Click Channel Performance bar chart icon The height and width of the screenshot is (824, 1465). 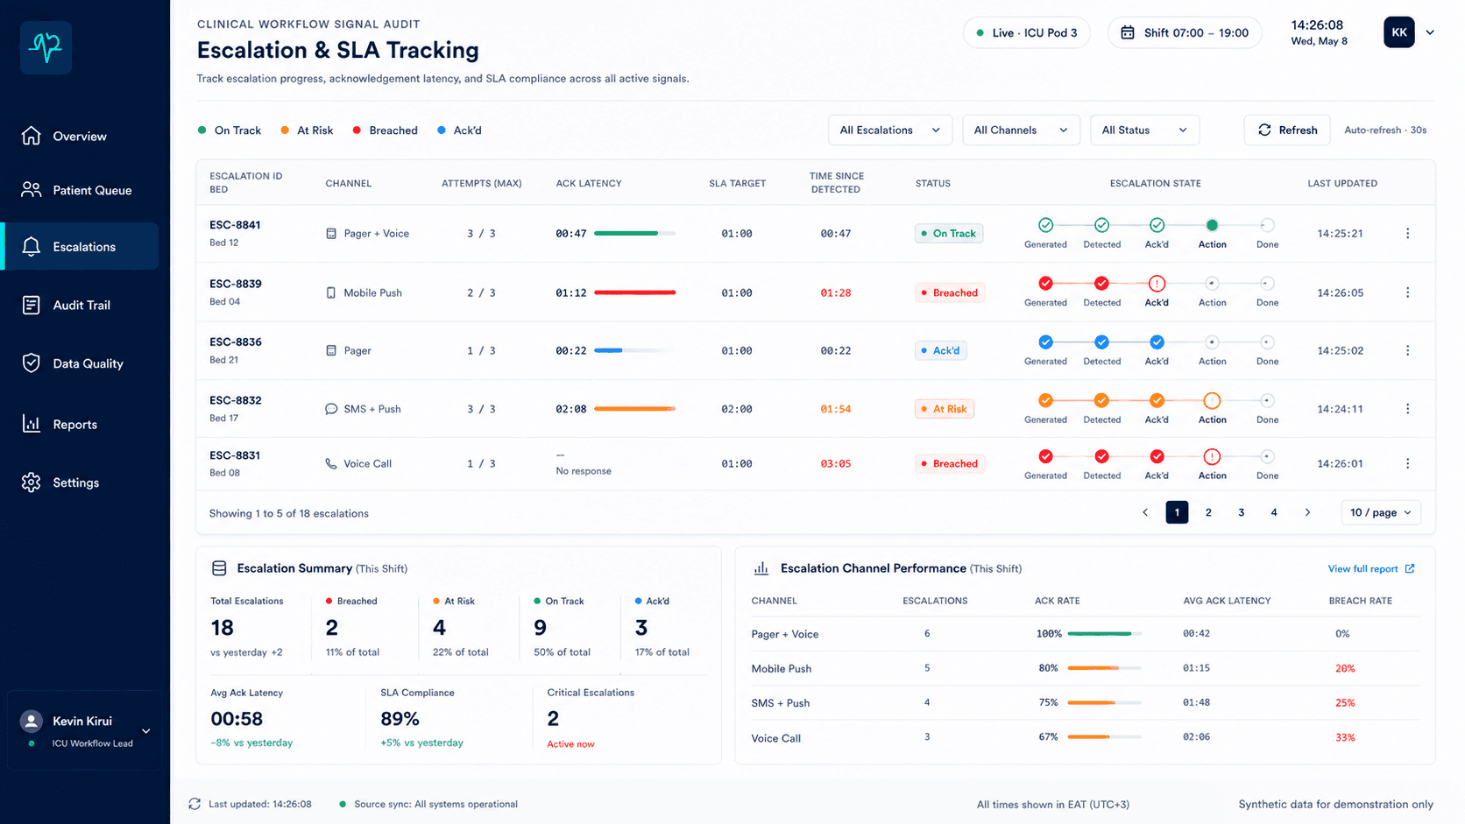click(x=761, y=568)
